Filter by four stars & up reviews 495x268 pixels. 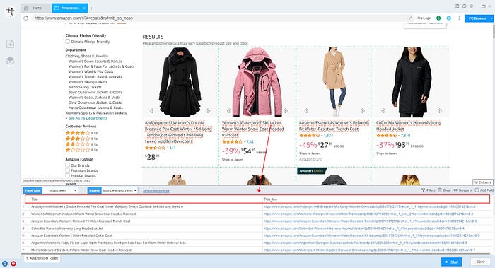tap(82, 133)
